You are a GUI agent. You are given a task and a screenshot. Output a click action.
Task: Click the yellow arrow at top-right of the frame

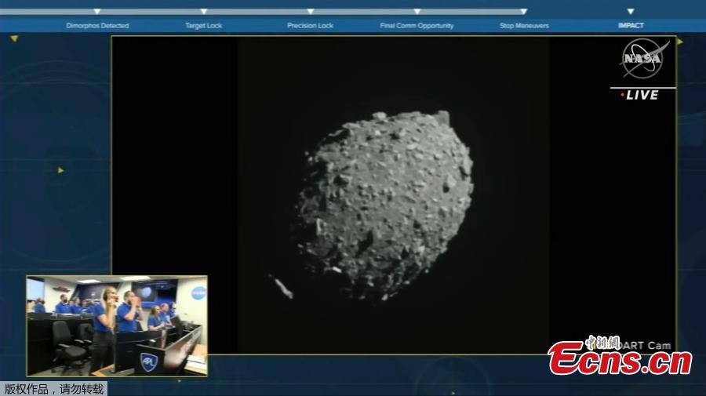click(680, 42)
